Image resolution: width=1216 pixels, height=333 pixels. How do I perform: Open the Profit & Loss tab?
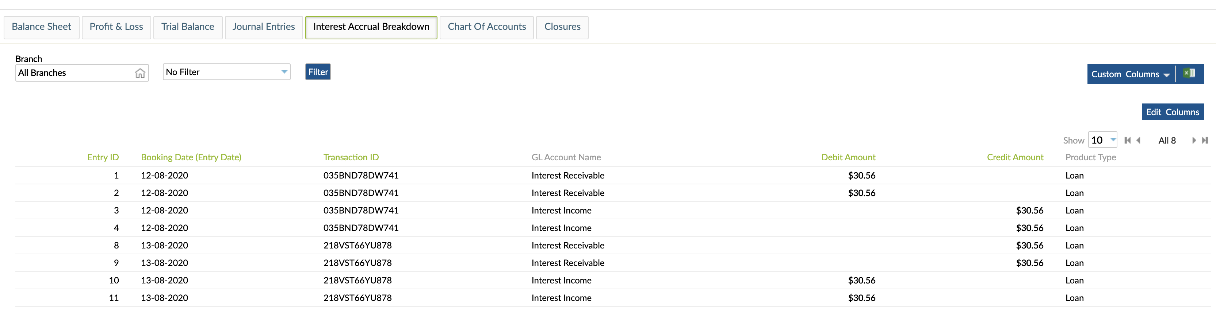pos(116,27)
